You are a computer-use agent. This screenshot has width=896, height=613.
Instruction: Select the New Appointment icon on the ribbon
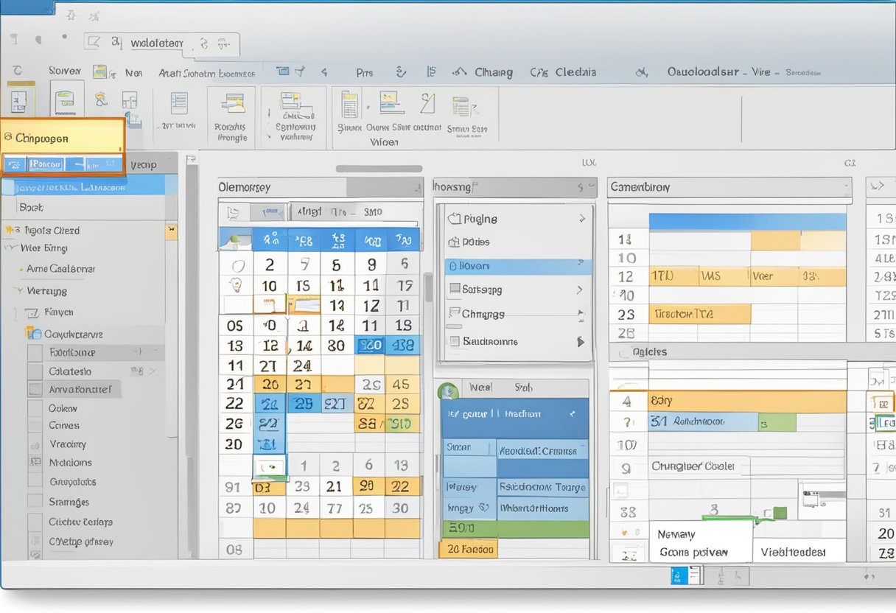click(66, 99)
